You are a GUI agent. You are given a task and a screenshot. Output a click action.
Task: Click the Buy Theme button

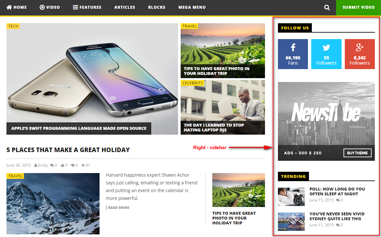click(357, 153)
